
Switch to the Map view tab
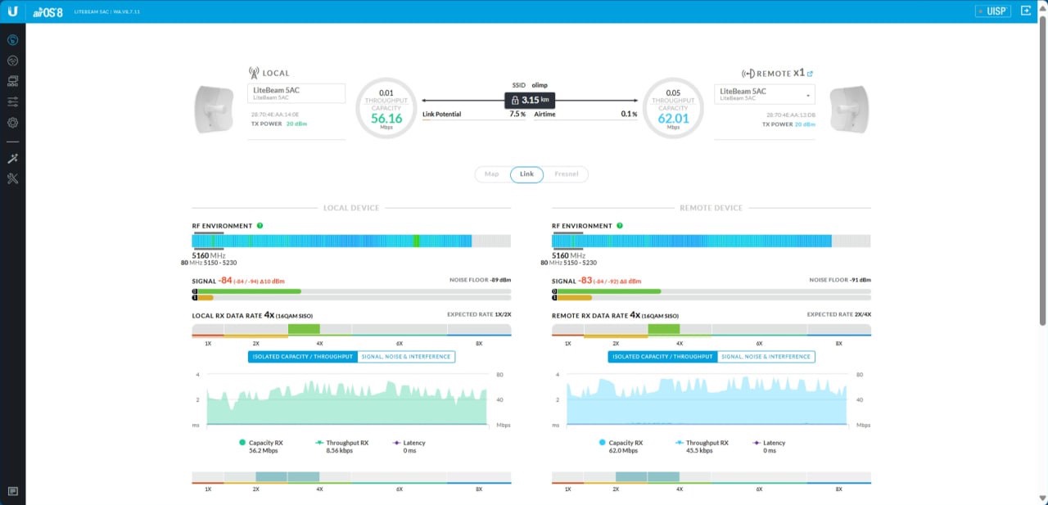coord(492,174)
